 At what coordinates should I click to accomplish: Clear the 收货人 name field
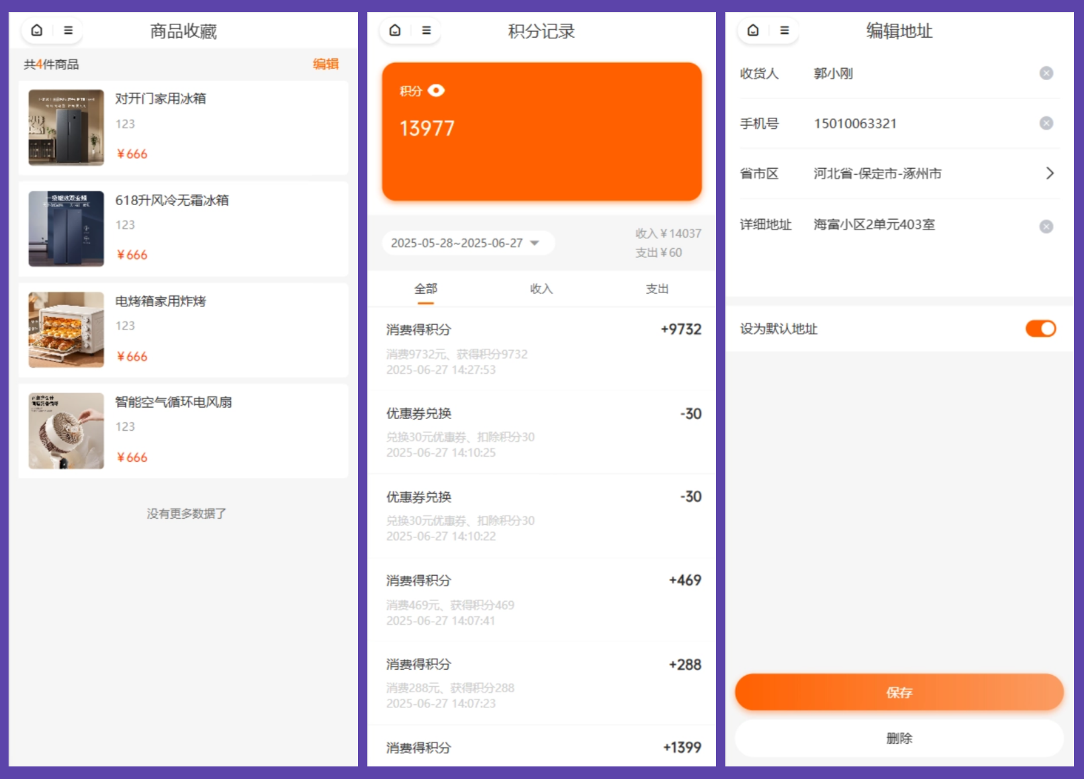[1046, 73]
